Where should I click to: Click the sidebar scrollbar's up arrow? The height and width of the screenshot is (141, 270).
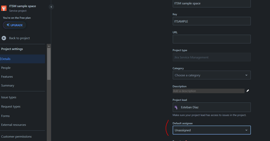pos(49,46)
